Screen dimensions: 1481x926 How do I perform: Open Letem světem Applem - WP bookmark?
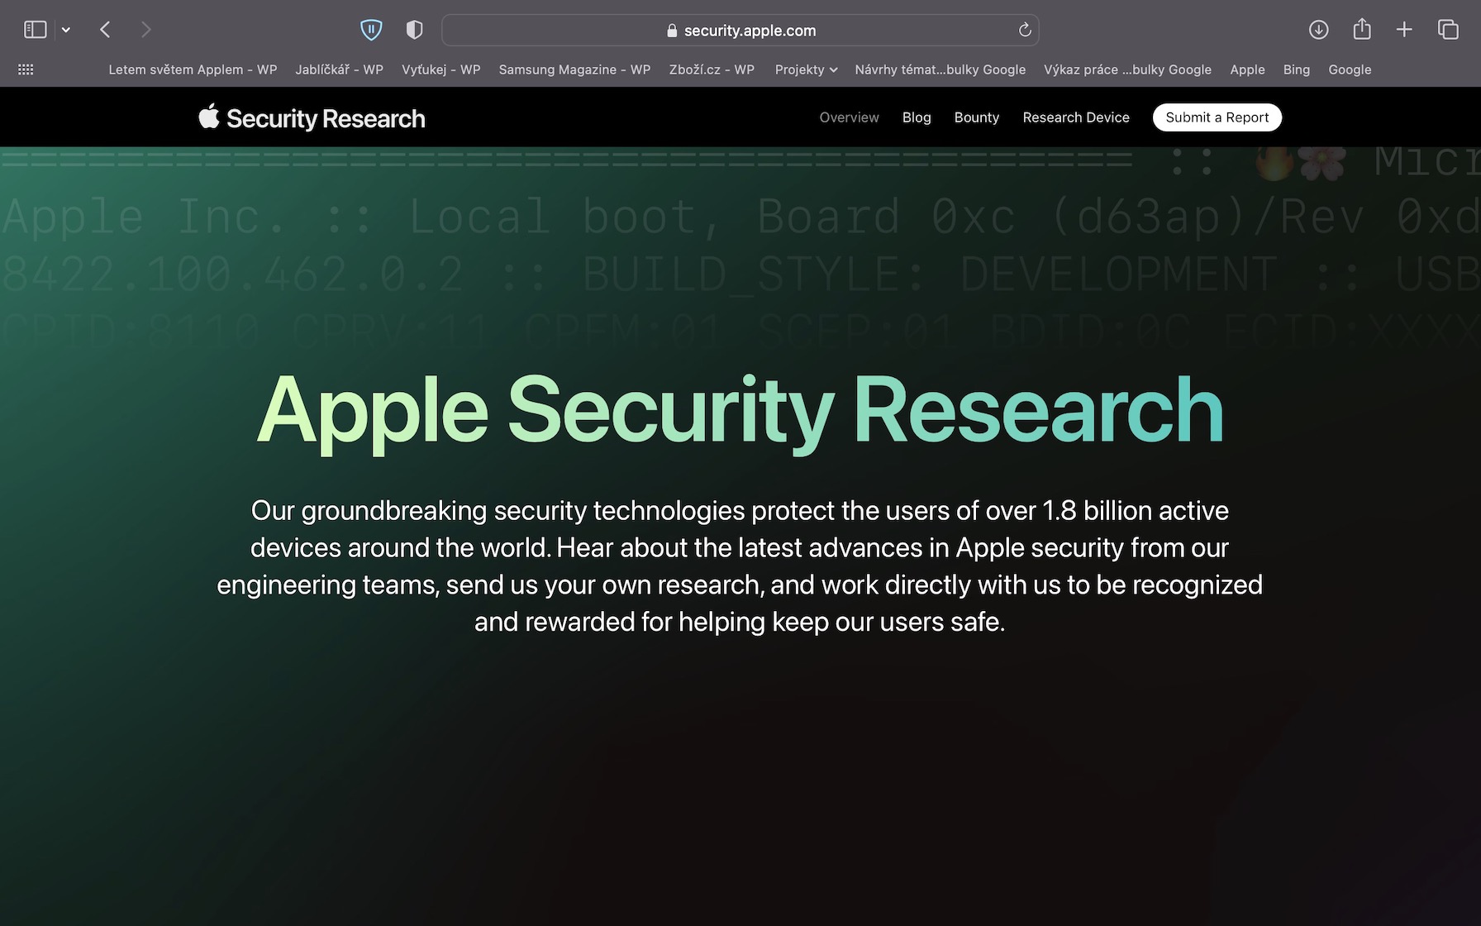(x=193, y=69)
